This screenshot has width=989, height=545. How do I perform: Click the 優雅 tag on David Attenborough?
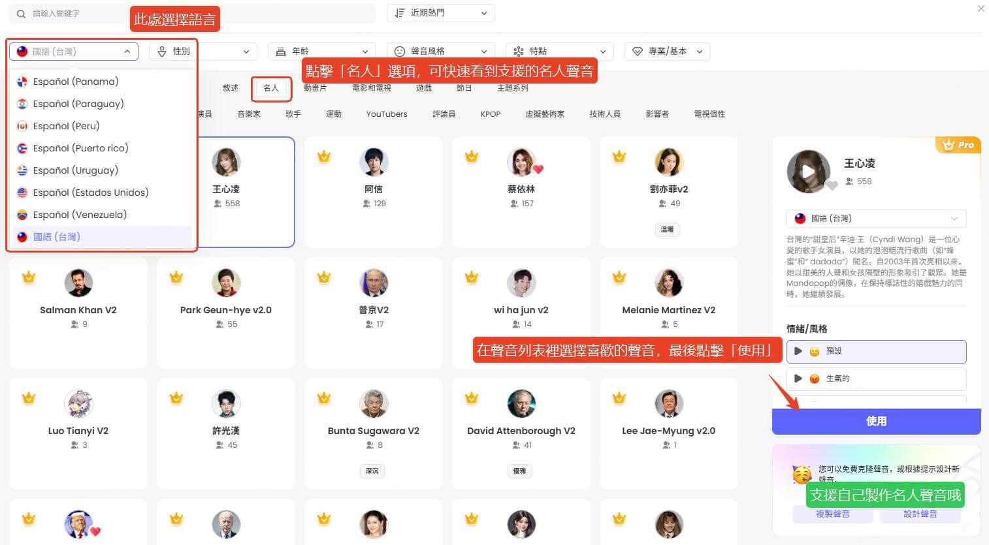point(519,471)
